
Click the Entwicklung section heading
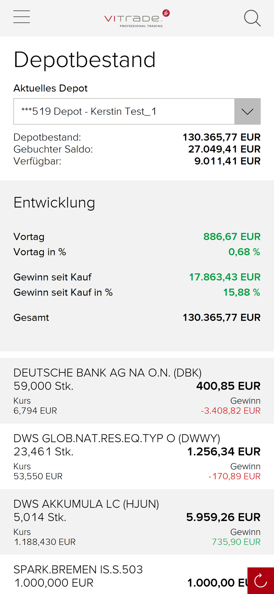[x=54, y=202]
